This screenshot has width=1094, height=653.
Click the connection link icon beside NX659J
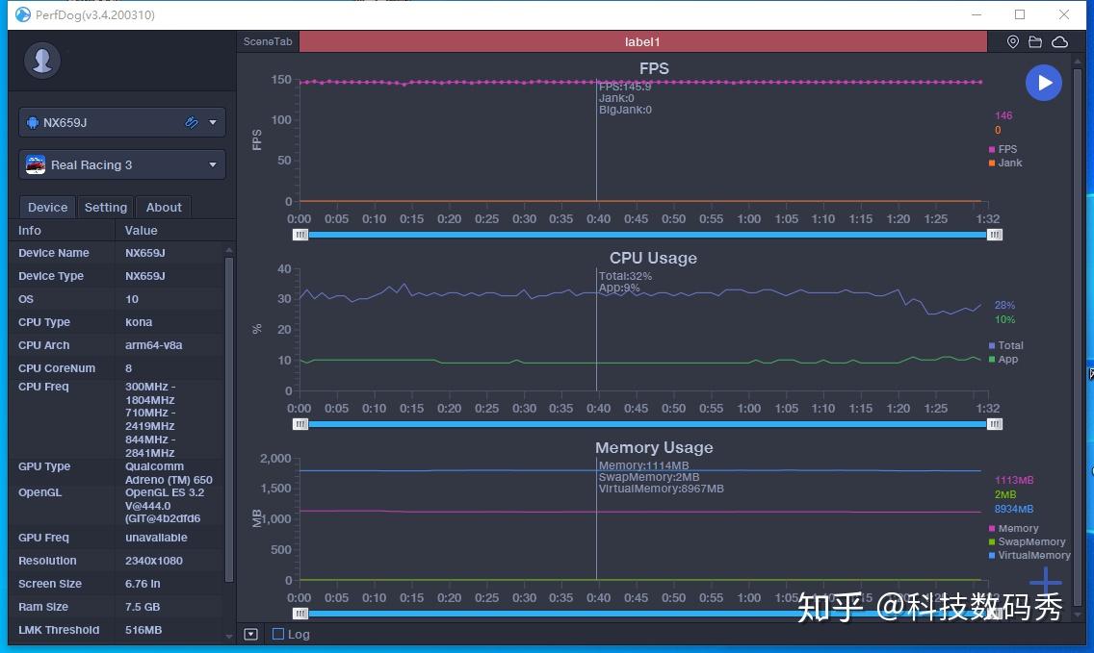pyautogui.click(x=192, y=123)
